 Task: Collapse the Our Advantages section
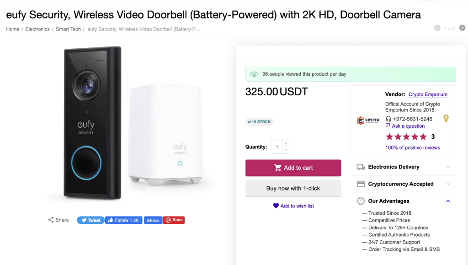pos(448,201)
